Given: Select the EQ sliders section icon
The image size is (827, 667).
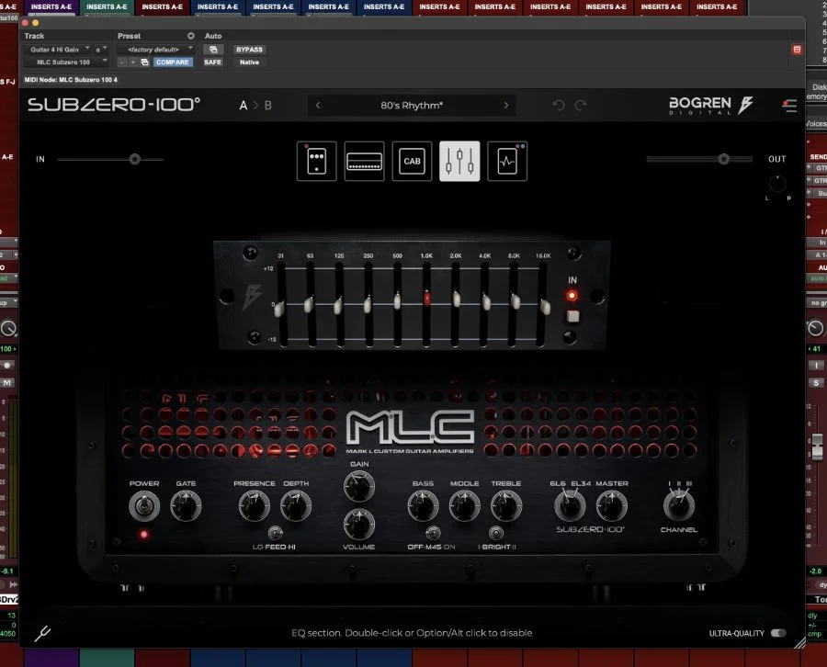Looking at the screenshot, I should click(x=459, y=162).
